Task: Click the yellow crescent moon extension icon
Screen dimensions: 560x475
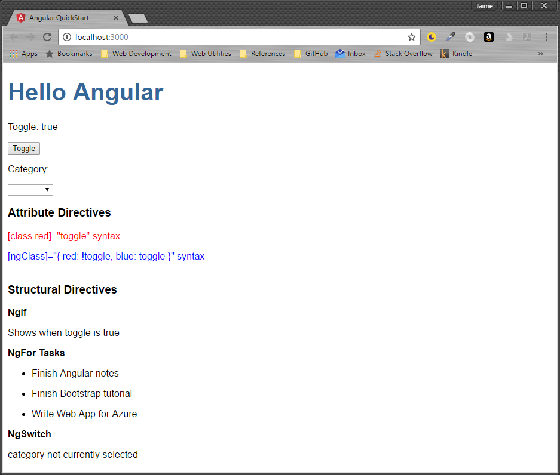Action: click(432, 37)
